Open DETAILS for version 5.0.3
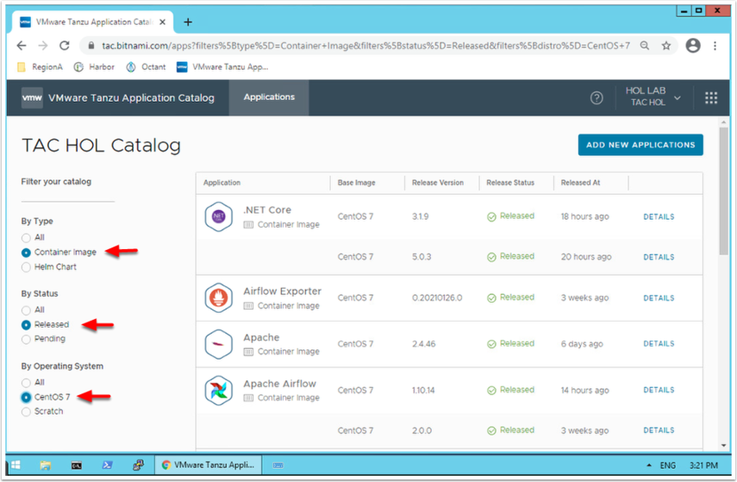 tap(659, 257)
